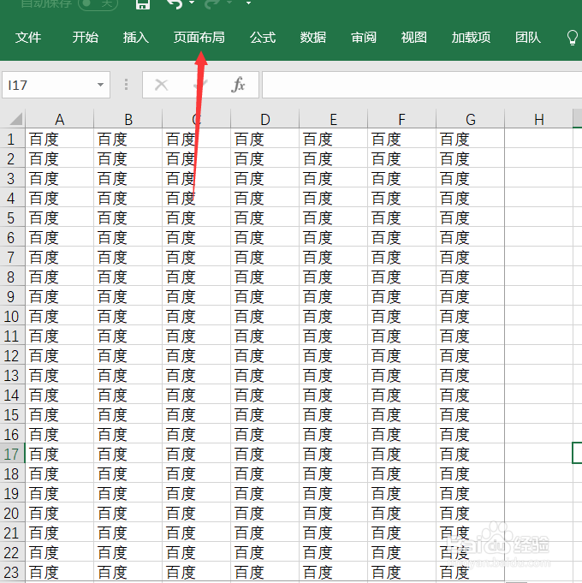
Task: Select row 5 header
Action: point(12,218)
